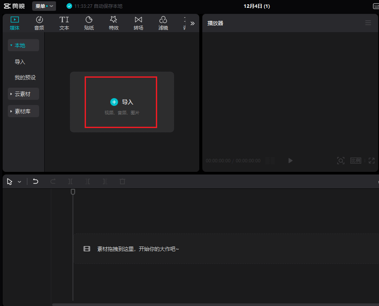Select the 媒体 (Media) tab
The width and height of the screenshot is (379, 306).
[15, 23]
